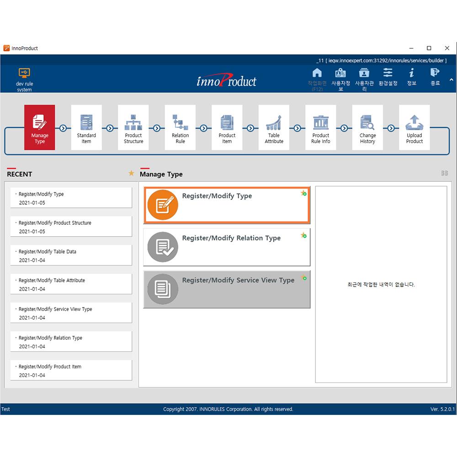The width and height of the screenshot is (457, 457).
Task: Click the Upload Product icon
Action: click(414, 127)
